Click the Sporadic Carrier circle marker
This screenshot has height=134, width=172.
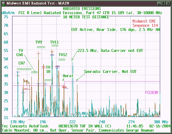[77, 80]
